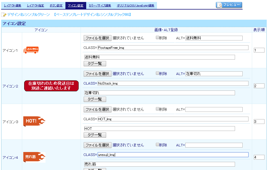
Task: Focus the empty ALT field for アイコン4
Action: point(214,145)
